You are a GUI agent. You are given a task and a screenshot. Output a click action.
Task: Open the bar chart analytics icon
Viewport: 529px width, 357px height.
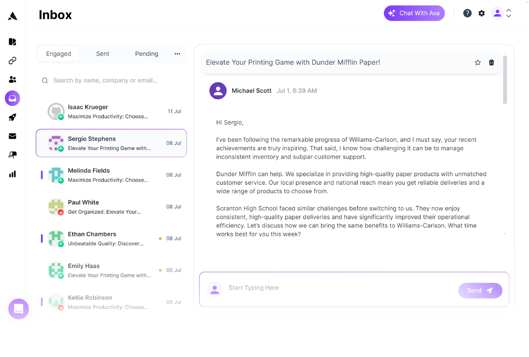[12, 174]
